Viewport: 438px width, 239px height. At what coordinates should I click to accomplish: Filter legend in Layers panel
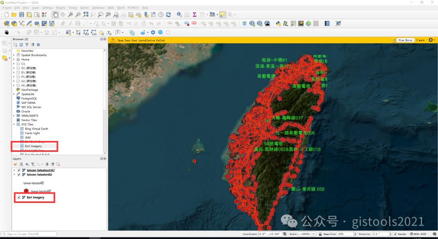coord(33,164)
